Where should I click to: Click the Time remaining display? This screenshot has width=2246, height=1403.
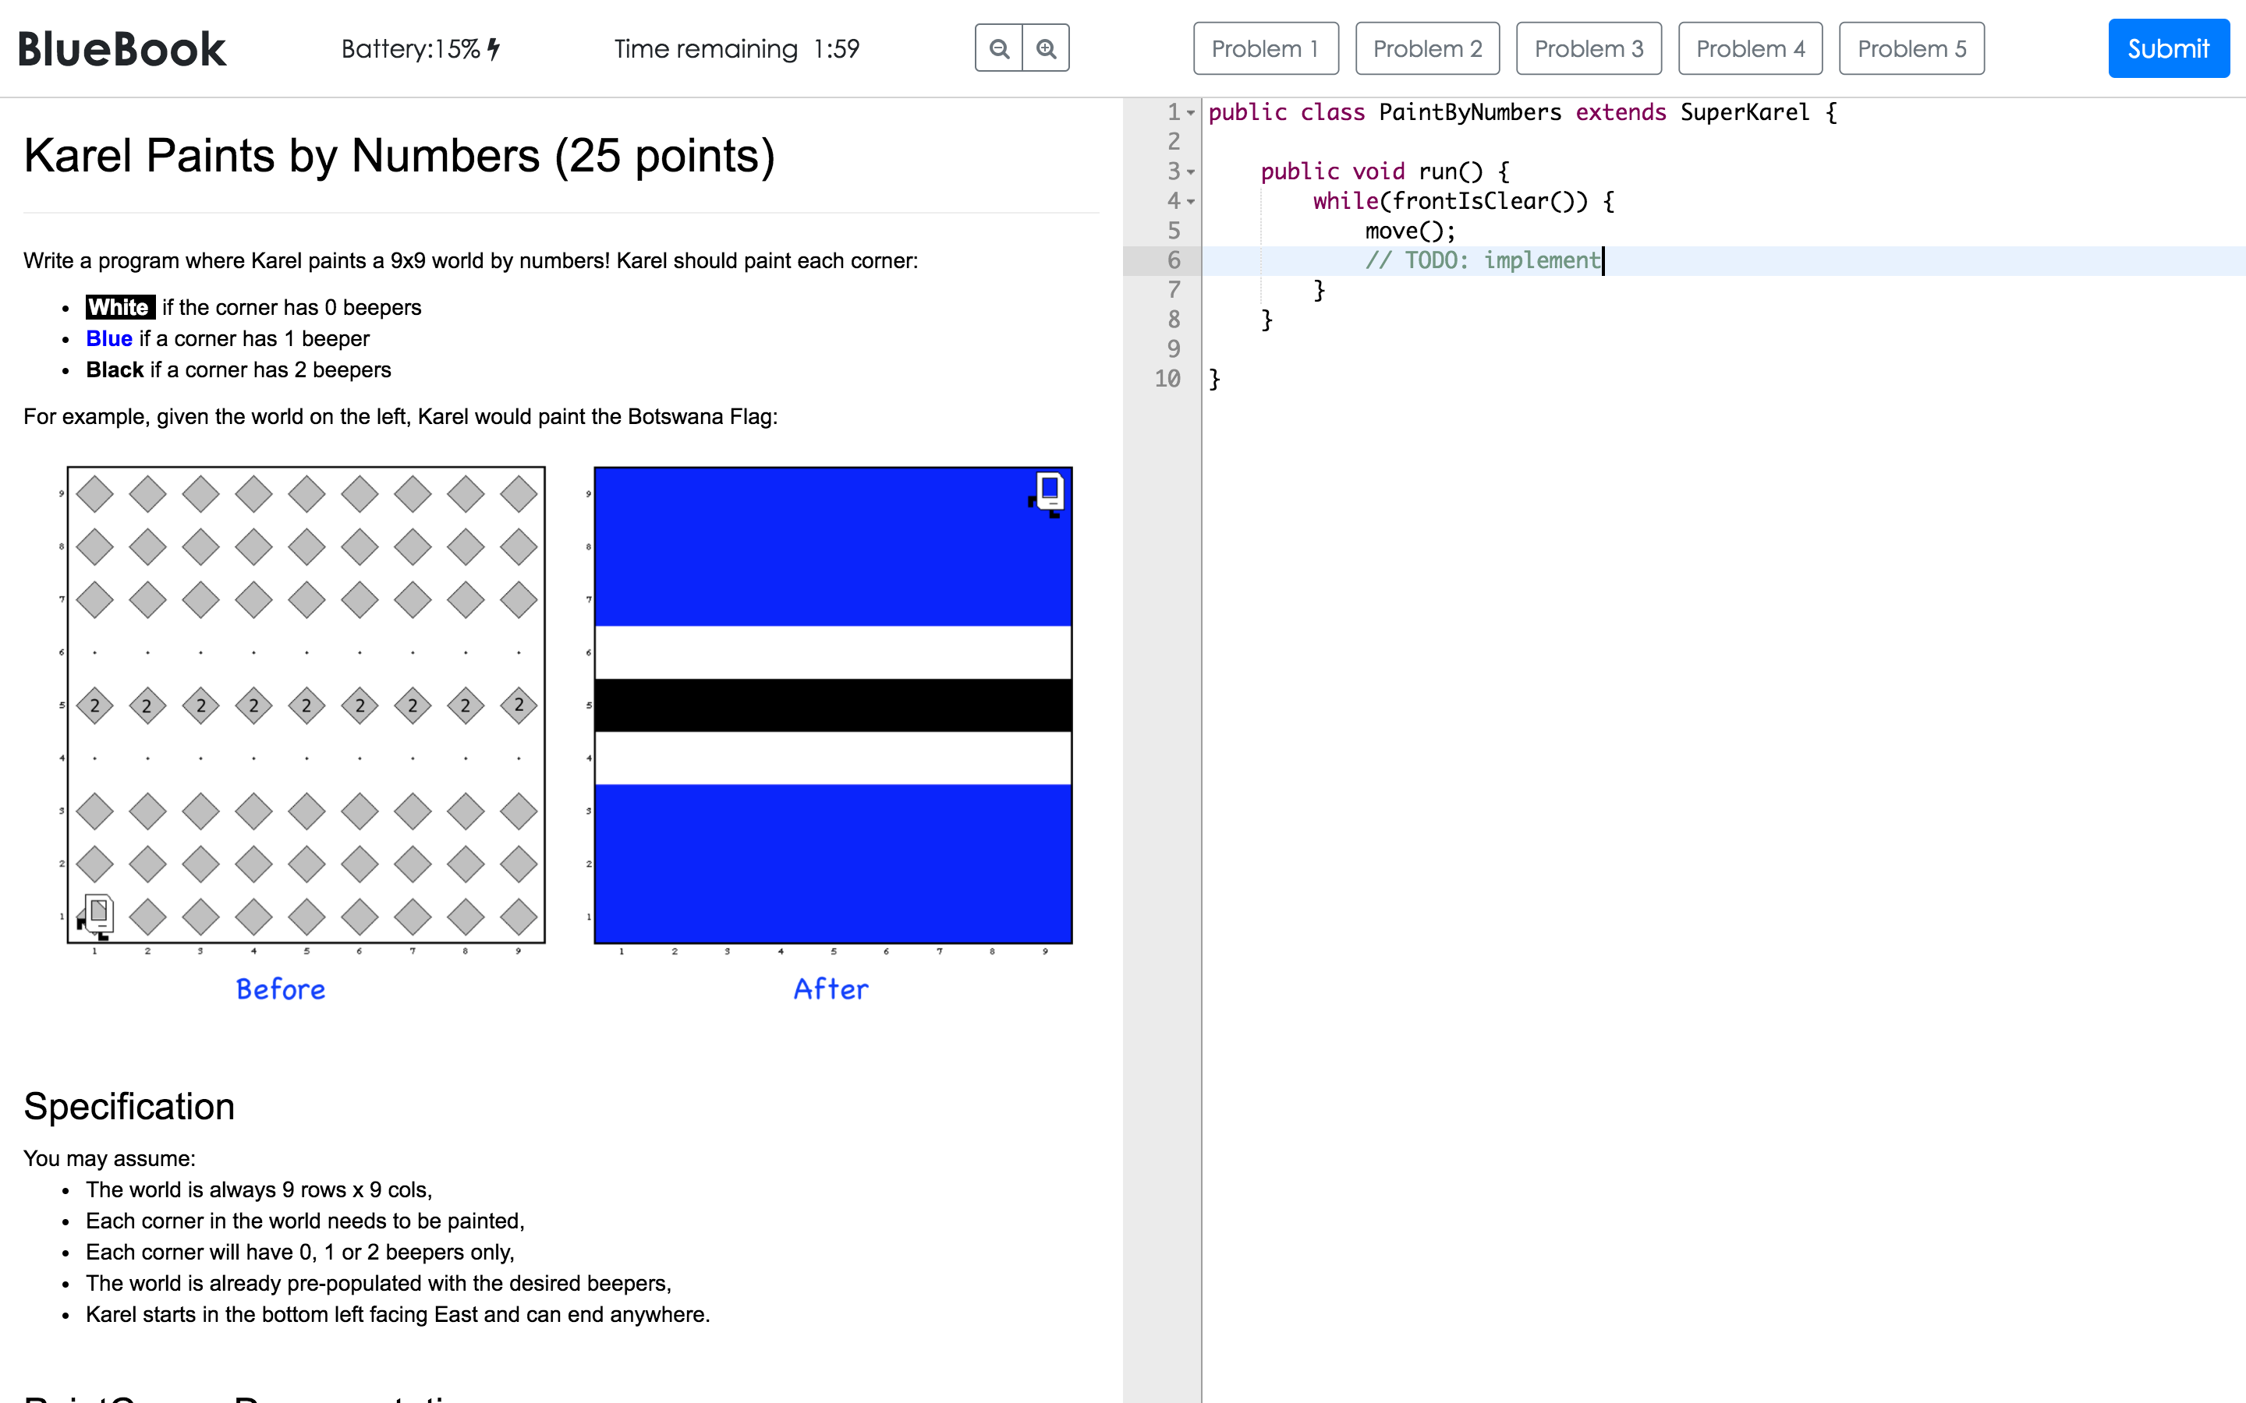pyautogui.click(x=736, y=48)
